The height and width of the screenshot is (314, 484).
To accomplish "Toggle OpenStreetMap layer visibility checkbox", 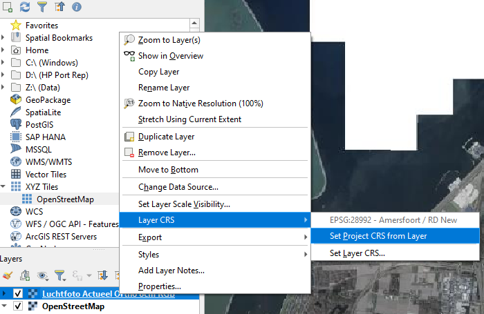I will point(18,306).
